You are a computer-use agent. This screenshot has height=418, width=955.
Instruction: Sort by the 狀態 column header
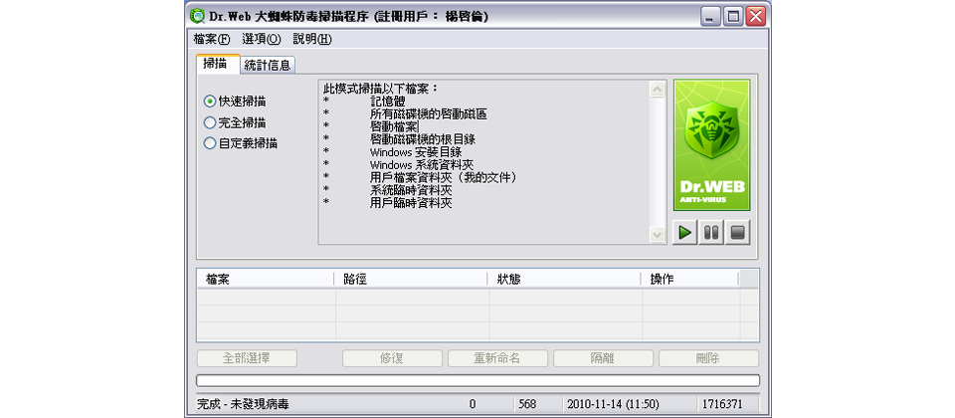click(565, 279)
